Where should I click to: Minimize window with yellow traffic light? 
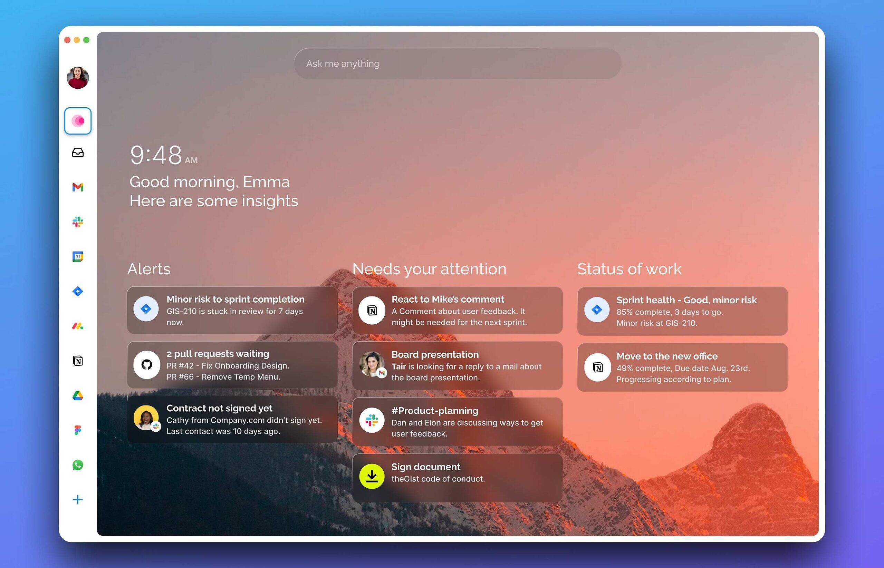(x=77, y=40)
